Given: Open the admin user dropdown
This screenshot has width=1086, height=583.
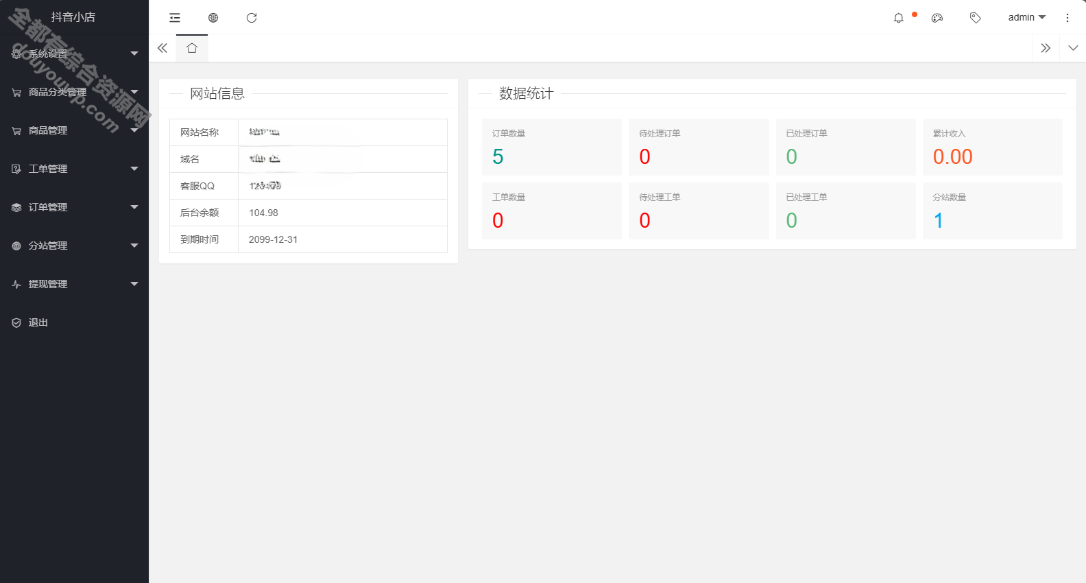Looking at the screenshot, I should click(x=1026, y=17).
